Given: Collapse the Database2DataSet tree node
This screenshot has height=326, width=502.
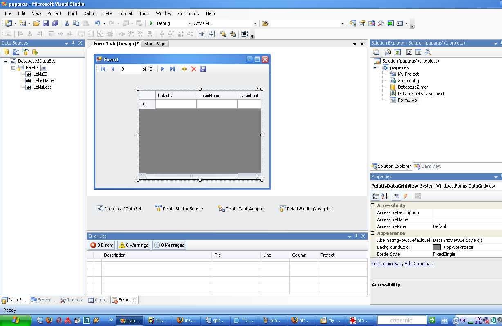Looking at the screenshot, I should coord(6,61).
